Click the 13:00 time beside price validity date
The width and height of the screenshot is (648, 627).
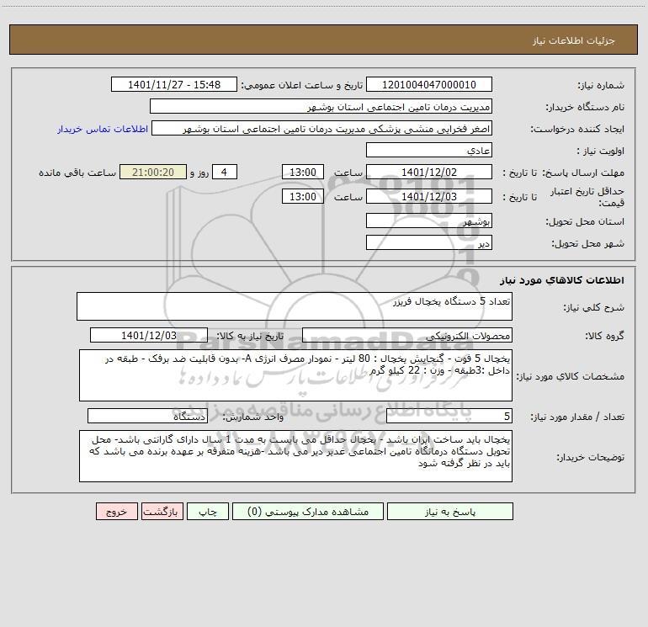pyautogui.click(x=302, y=196)
